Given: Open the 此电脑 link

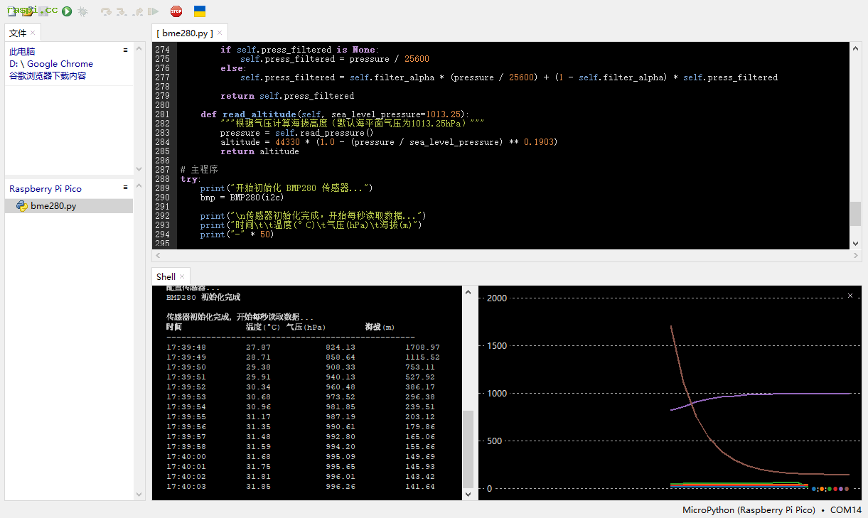Looking at the screenshot, I should [x=22, y=51].
